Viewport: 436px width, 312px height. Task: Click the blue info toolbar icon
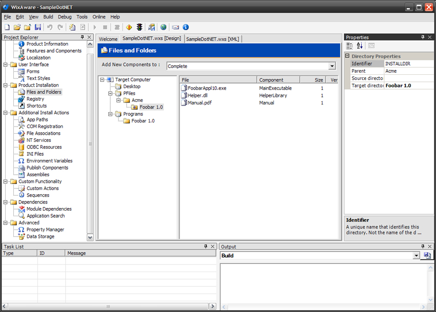[x=186, y=27]
